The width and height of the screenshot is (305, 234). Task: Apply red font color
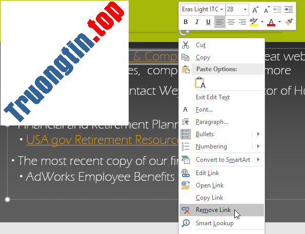[271, 22]
